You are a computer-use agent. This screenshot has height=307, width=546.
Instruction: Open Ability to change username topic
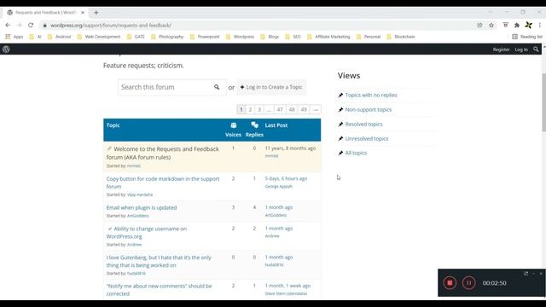pyautogui.click(x=147, y=233)
